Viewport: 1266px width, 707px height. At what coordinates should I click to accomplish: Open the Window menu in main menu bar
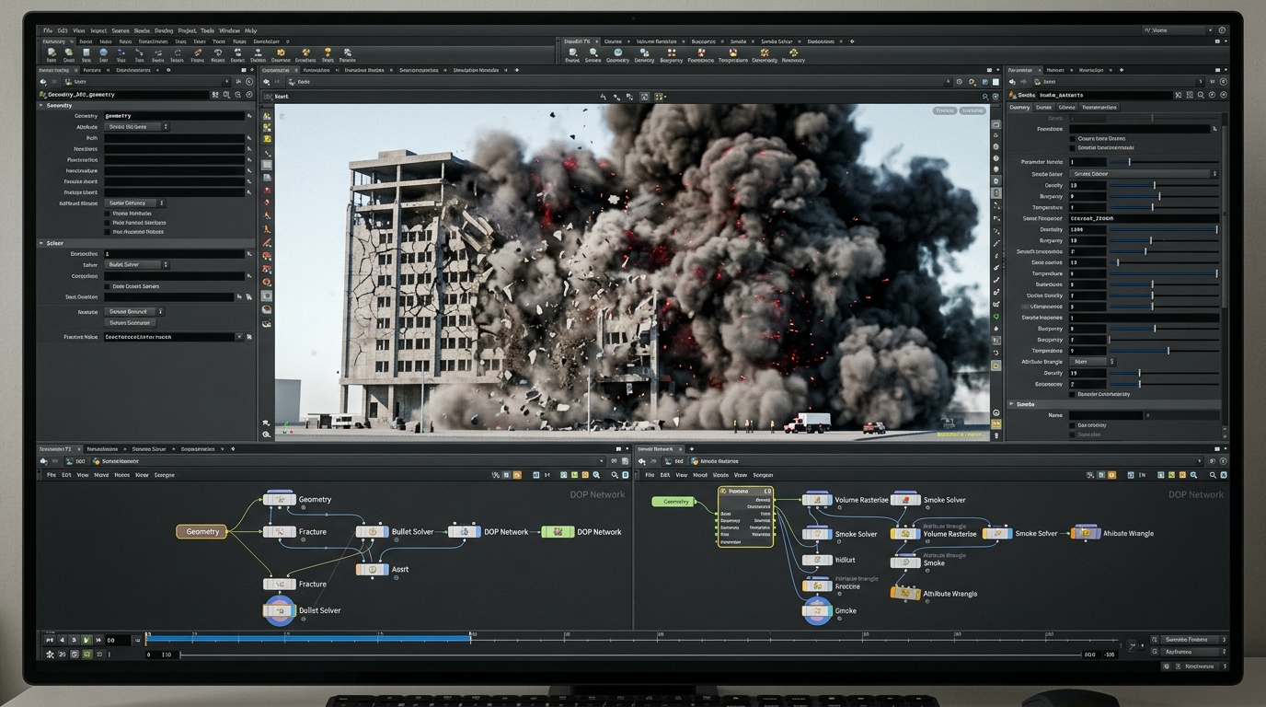click(x=229, y=30)
